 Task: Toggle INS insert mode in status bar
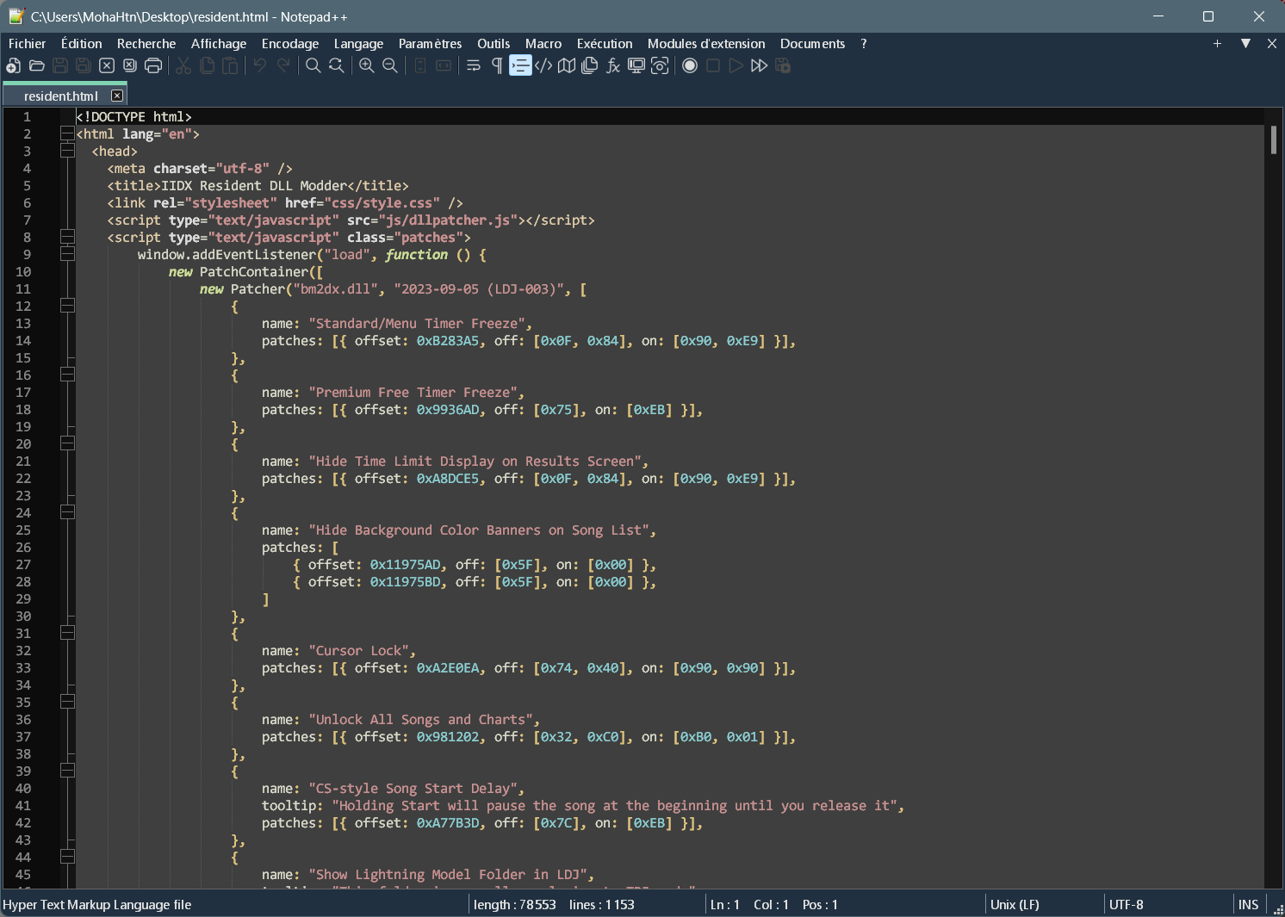pyautogui.click(x=1248, y=905)
